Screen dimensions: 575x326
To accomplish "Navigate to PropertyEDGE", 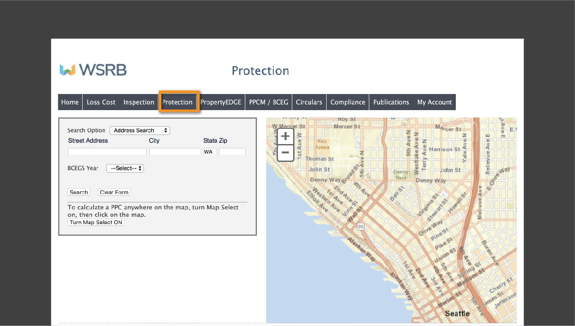I will tap(221, 102).
